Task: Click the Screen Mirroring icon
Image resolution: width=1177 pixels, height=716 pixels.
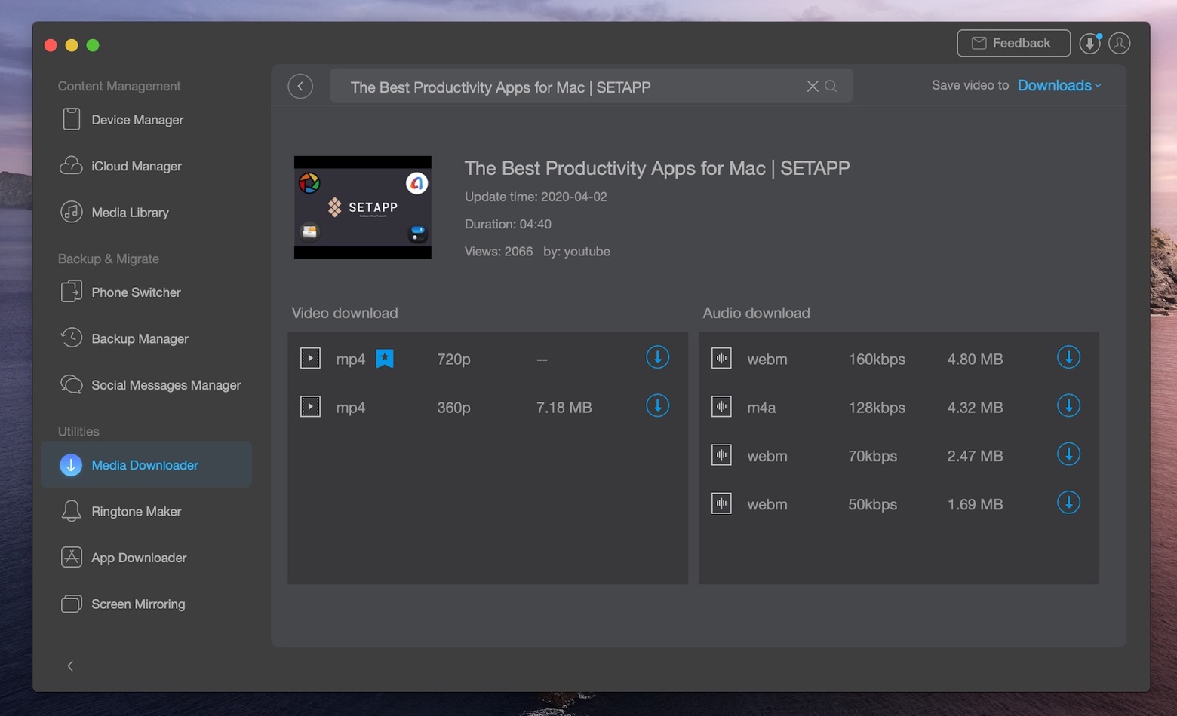Action: (71, 604)
